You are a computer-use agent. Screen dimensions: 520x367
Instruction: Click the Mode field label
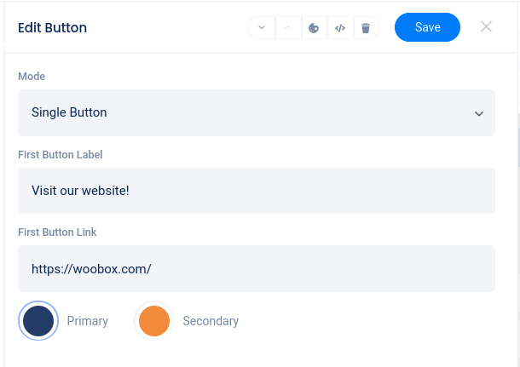pos(32,77)
